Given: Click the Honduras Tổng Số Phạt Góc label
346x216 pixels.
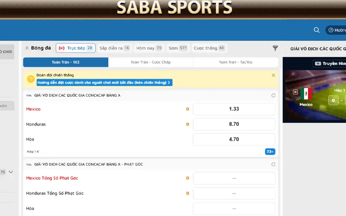Looking at the screenshot, I should click(55, 193).
